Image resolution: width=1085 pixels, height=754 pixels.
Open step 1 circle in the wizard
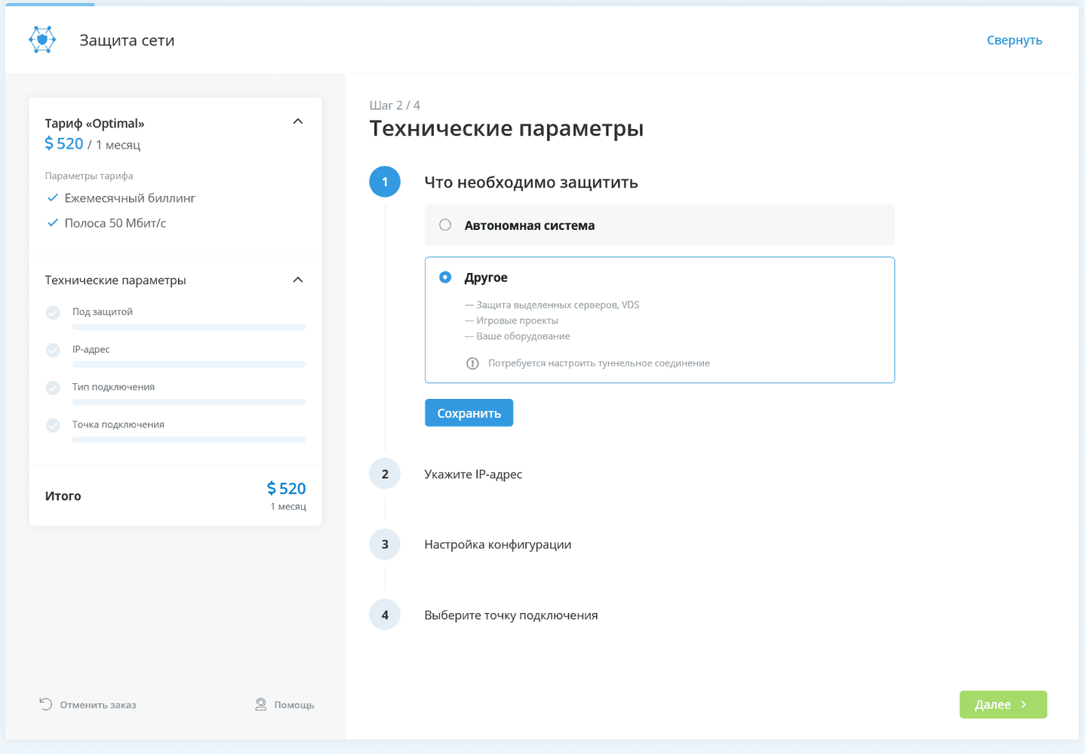(385, 182)
